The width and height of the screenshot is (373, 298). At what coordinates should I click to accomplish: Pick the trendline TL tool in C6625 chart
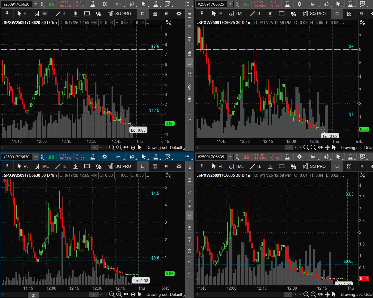(x=255, y=14)
